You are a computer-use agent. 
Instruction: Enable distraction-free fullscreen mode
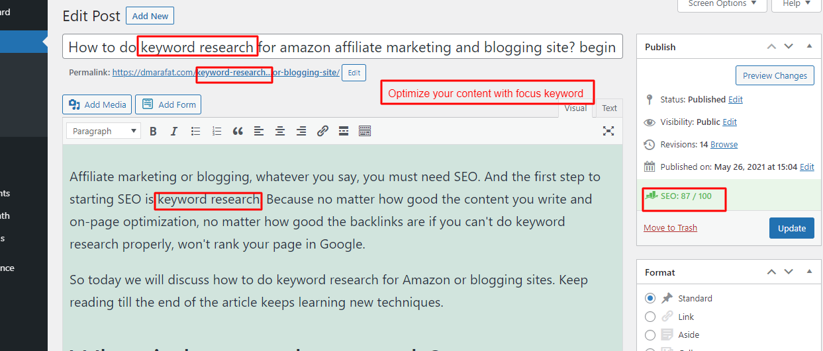click(x=608, y=131)
